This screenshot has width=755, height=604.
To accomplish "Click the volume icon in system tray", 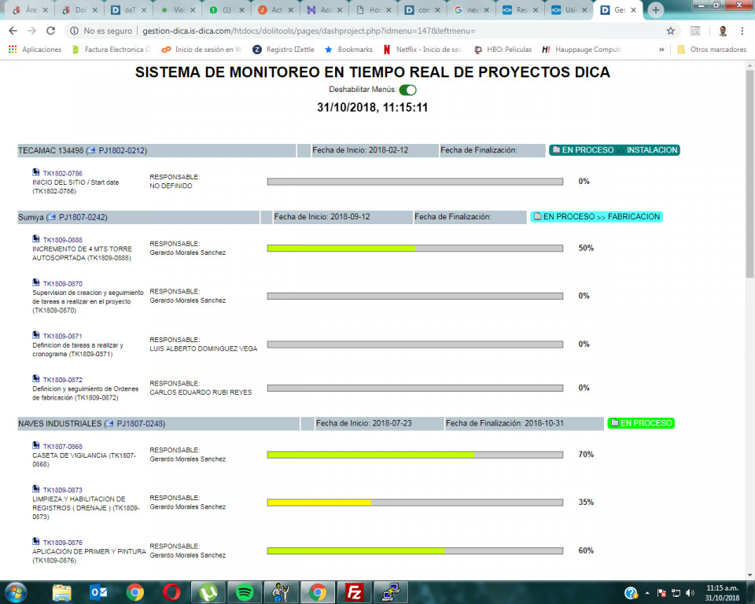I will [x=690, y=593].
